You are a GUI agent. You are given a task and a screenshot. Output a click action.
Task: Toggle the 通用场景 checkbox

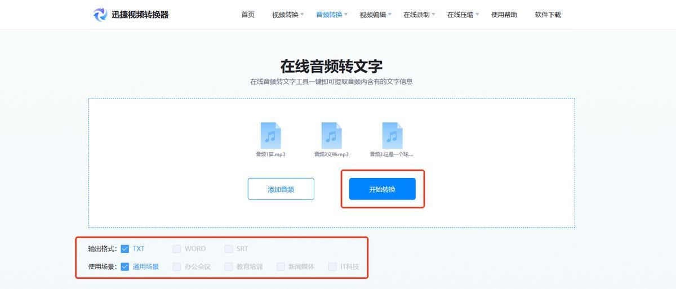pyautogui.click(x=125, y=267)
